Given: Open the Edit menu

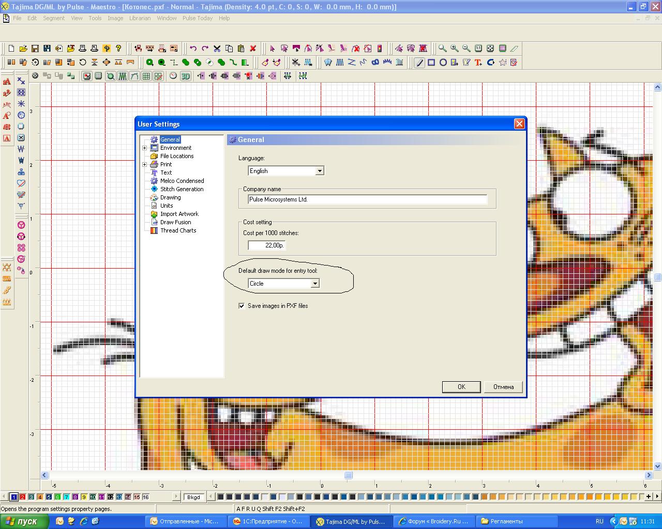Looking at the screenshot, I should pos(32,18).
